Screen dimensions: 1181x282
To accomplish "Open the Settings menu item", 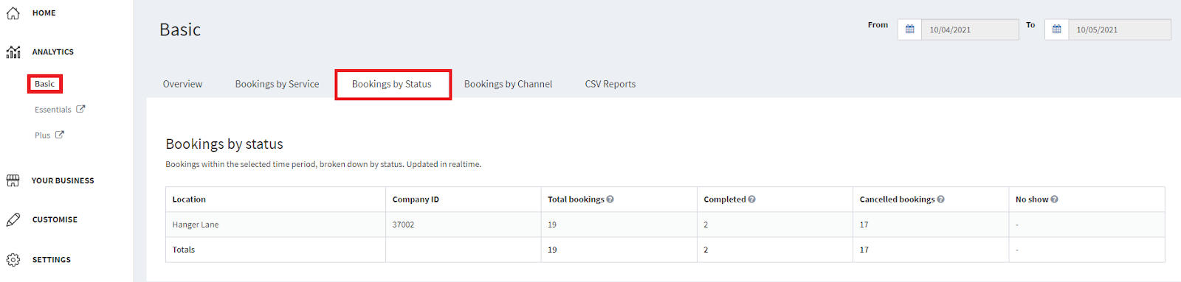I will (x=52, y=260).
